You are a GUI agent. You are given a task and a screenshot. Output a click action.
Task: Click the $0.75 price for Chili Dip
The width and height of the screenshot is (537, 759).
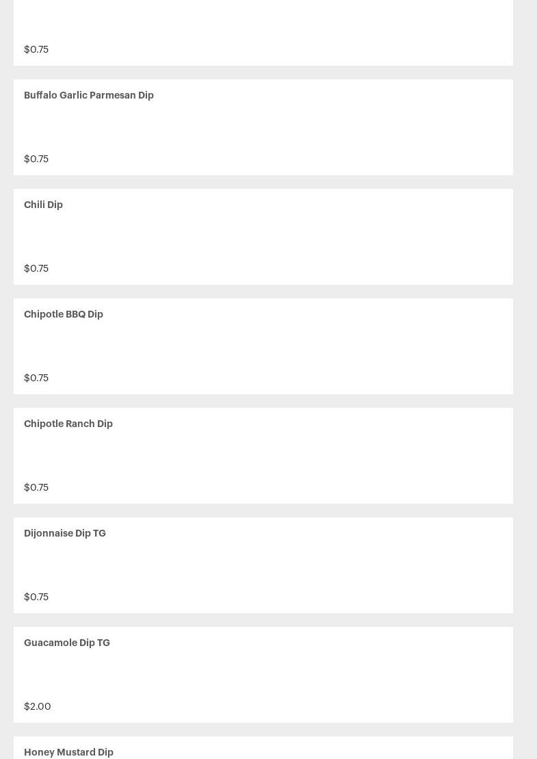[36, 268]
